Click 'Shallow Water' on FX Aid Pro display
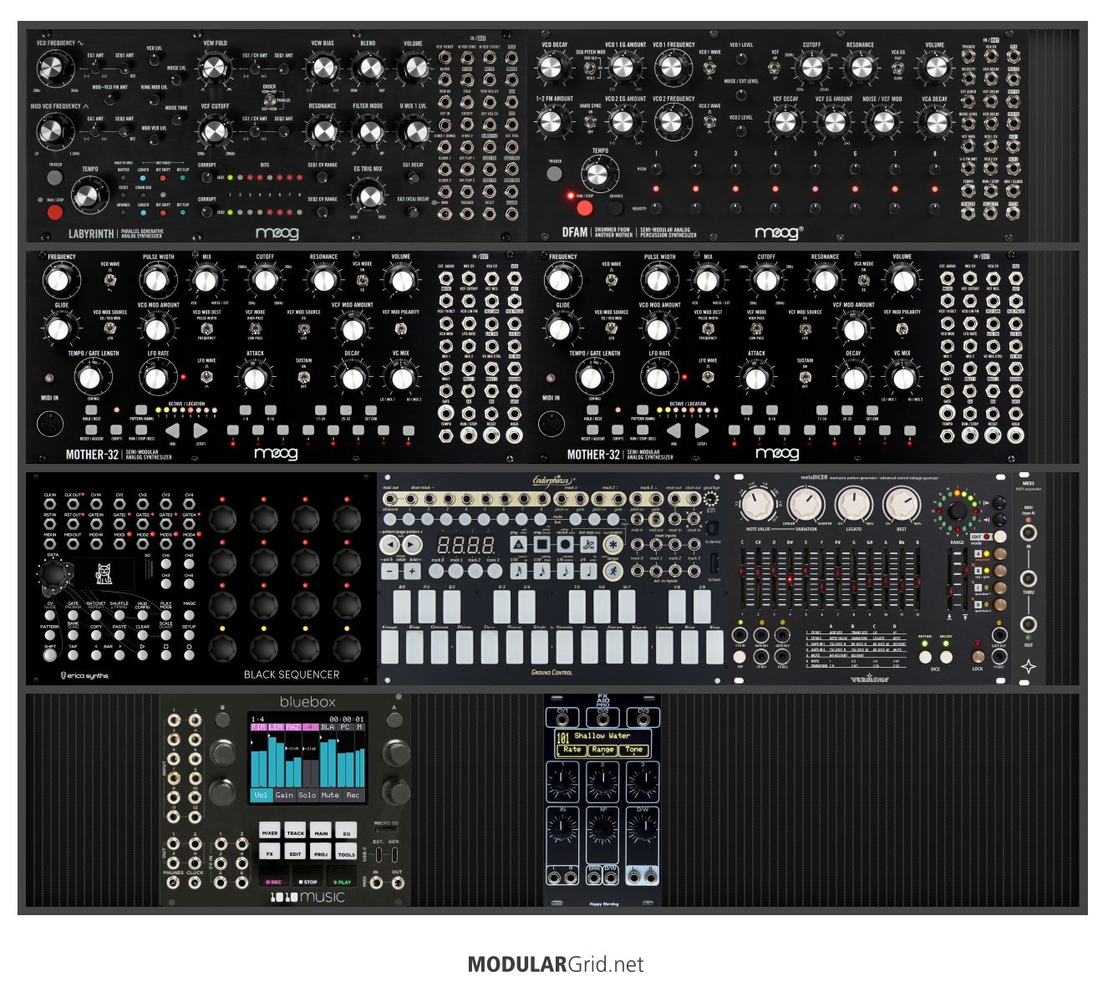This screenshot has width=1113, height=982. 602,736
